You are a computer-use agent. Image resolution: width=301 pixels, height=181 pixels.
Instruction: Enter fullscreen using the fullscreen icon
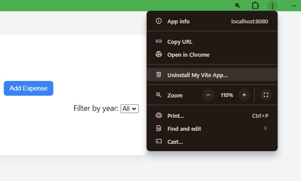[266, 95]
